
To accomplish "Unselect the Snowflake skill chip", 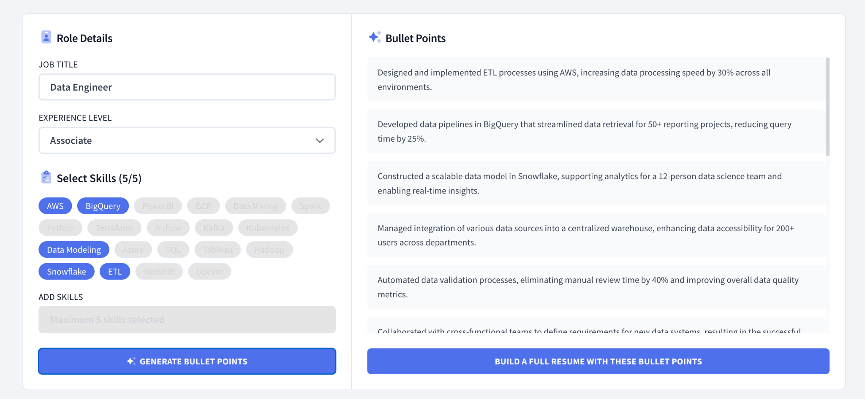I will click(66, 272).
